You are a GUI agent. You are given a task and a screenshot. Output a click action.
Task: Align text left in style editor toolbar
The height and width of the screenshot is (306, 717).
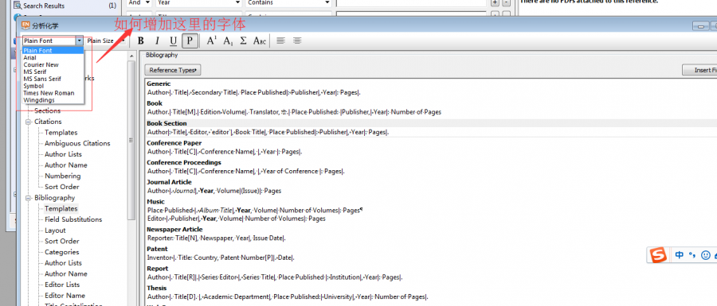click(280, 41)
